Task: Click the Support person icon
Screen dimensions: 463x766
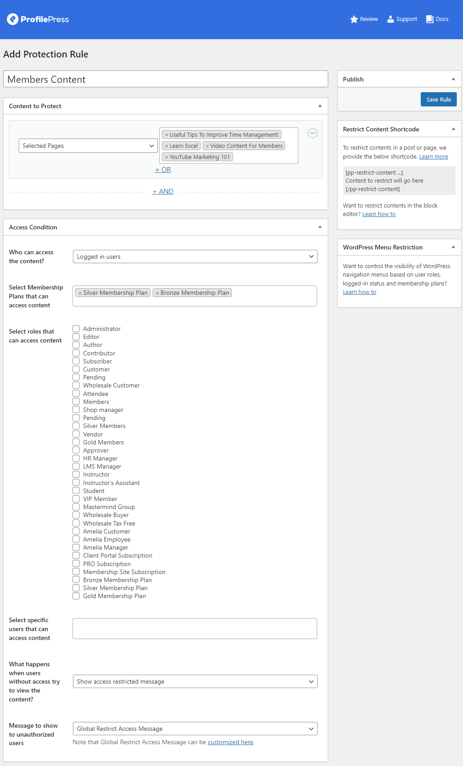Action: coord(391,19)
